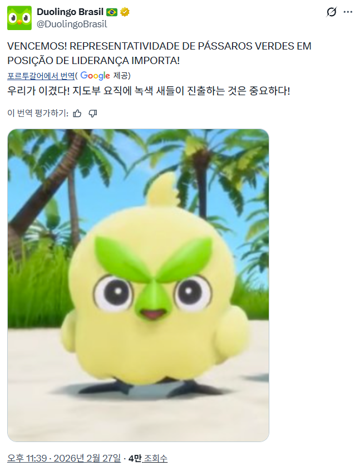Click the gold verified badge
The width and height of the screenshot is (355, 471).
(x=125, y=12)
